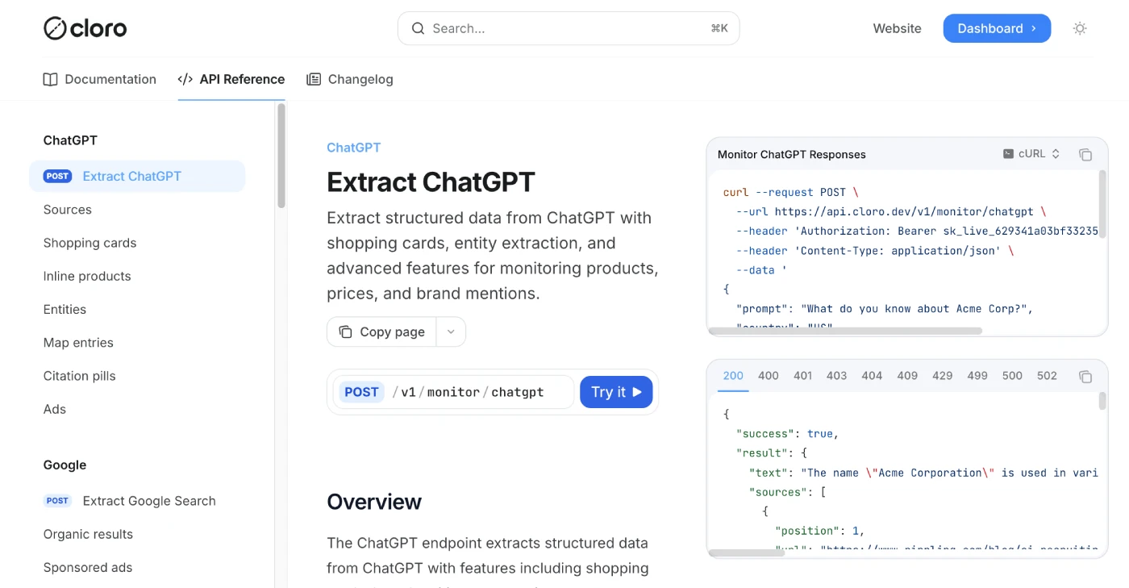Open the Map entries sidebar item
The width and height of the screenshot is (1129, 588).
click(x=78, y=343)
